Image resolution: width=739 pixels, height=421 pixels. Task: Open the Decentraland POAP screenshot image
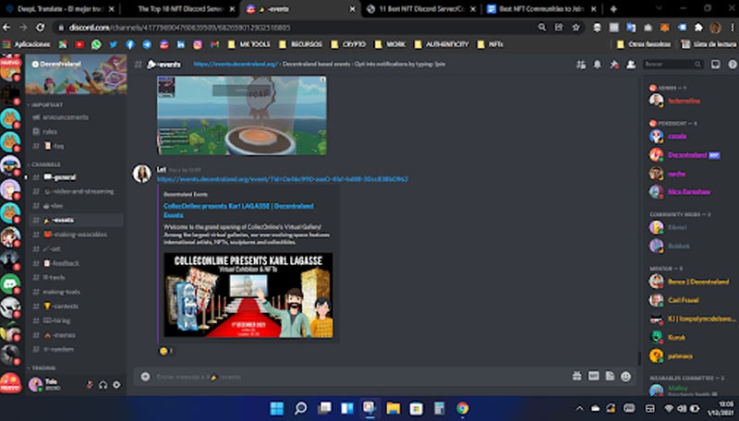[x=242, y=115]
